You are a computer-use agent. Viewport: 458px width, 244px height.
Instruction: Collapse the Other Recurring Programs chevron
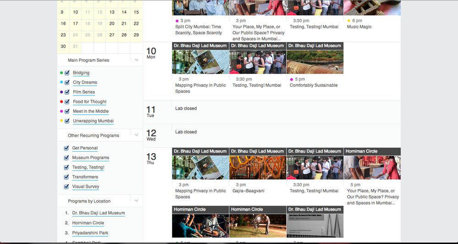[x=136, y=135]
